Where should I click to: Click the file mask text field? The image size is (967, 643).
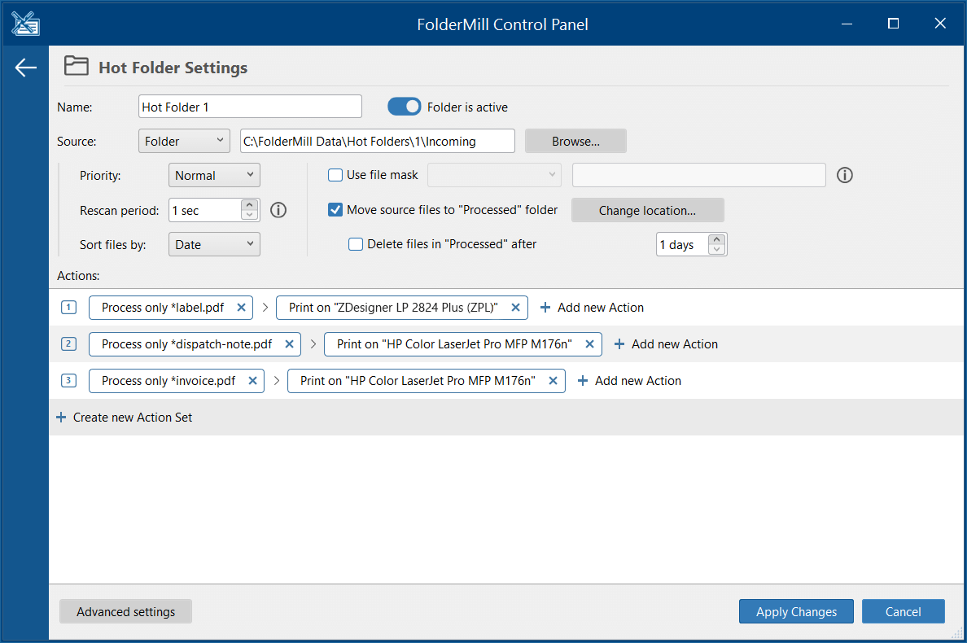click(698, 175)
